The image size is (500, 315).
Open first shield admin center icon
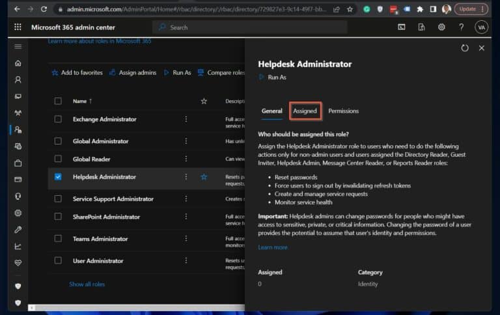pyautogui.click(x=18, y=286)
